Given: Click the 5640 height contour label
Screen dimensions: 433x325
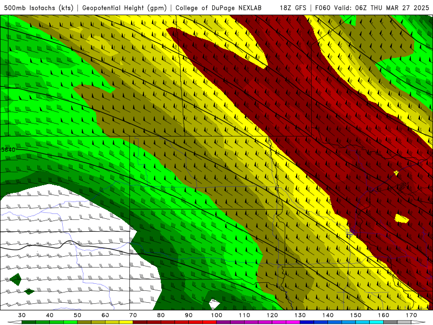Looking at the screenshot, I should (x=8, y=150).
